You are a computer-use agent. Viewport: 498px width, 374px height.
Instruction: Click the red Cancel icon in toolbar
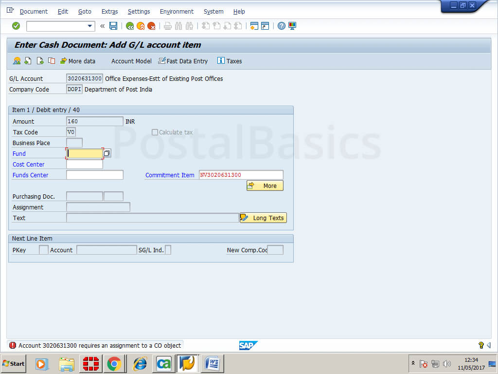[151, 26]
